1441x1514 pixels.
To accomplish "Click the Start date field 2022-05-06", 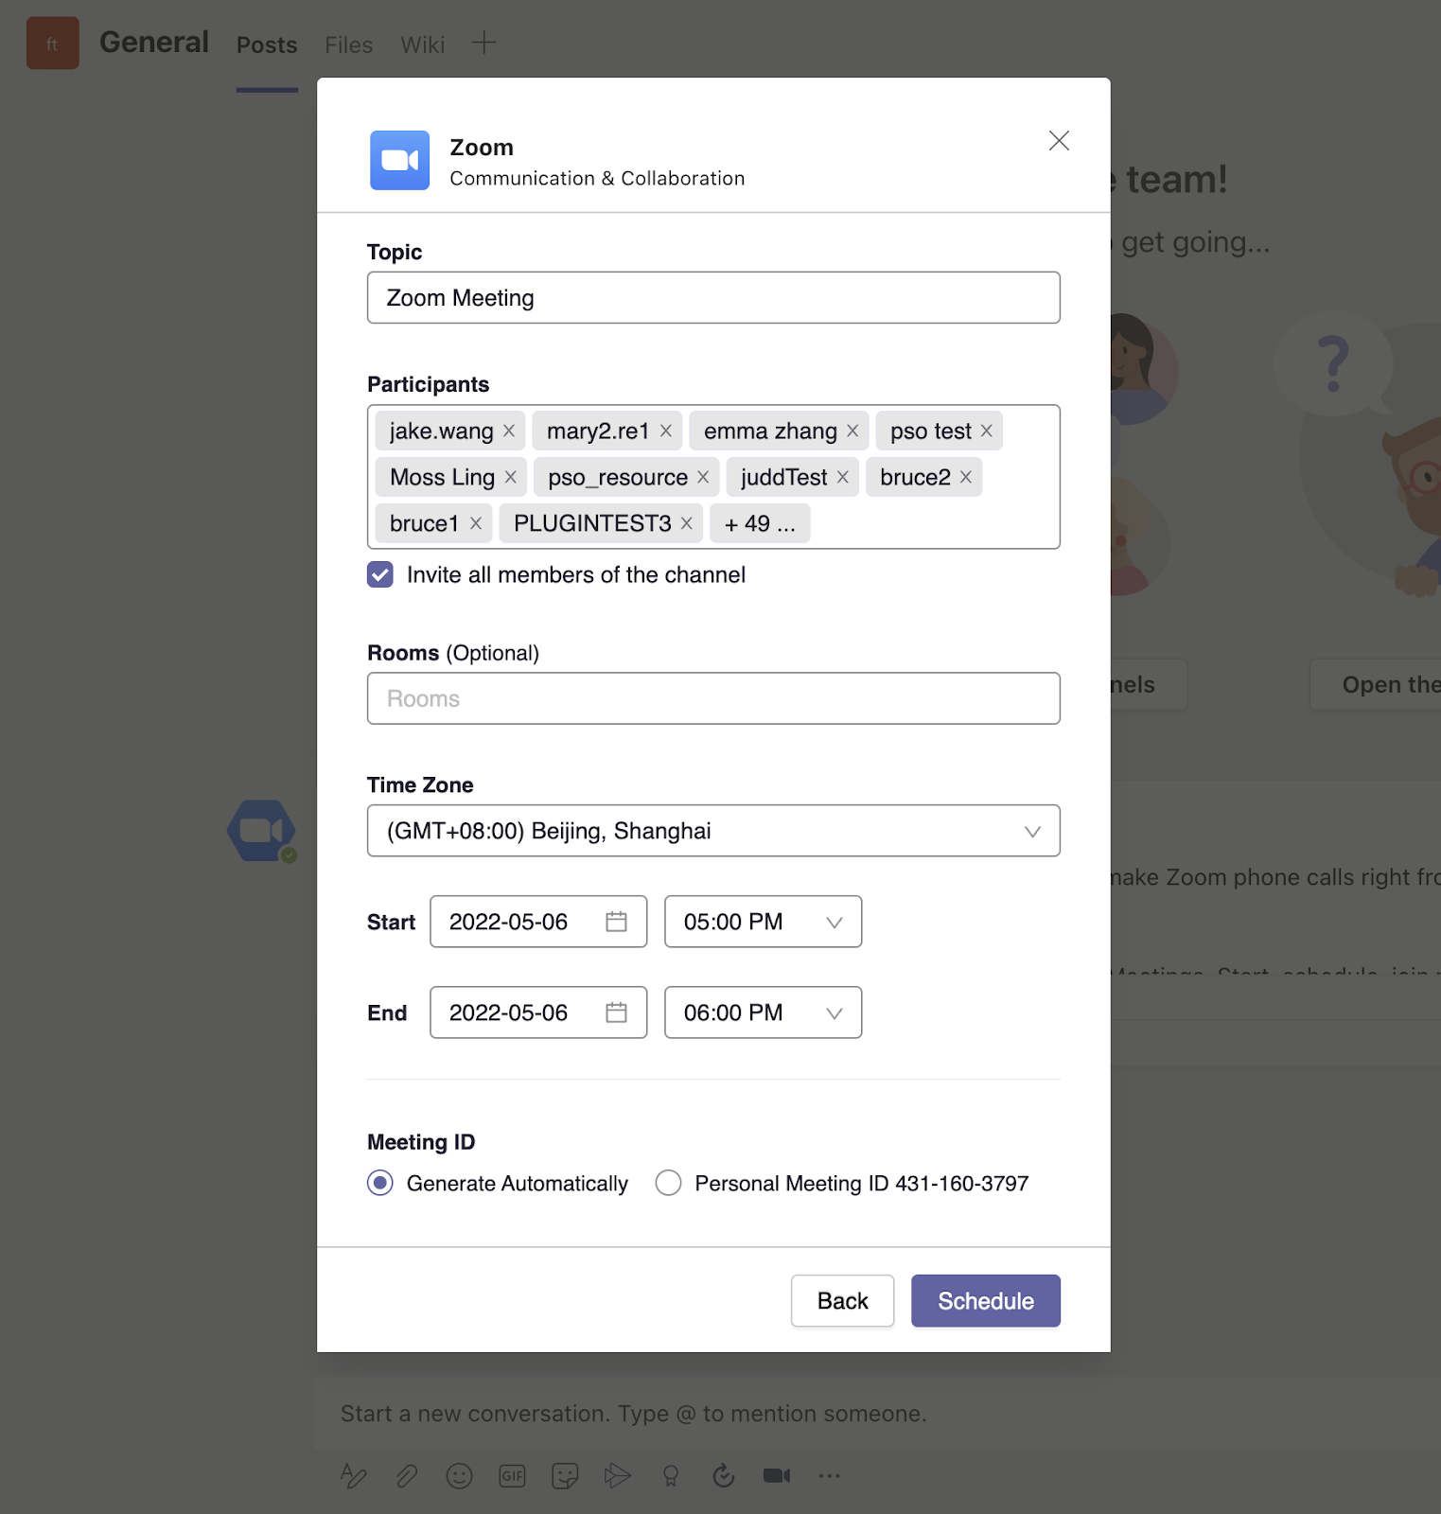I will coord(538,922).
